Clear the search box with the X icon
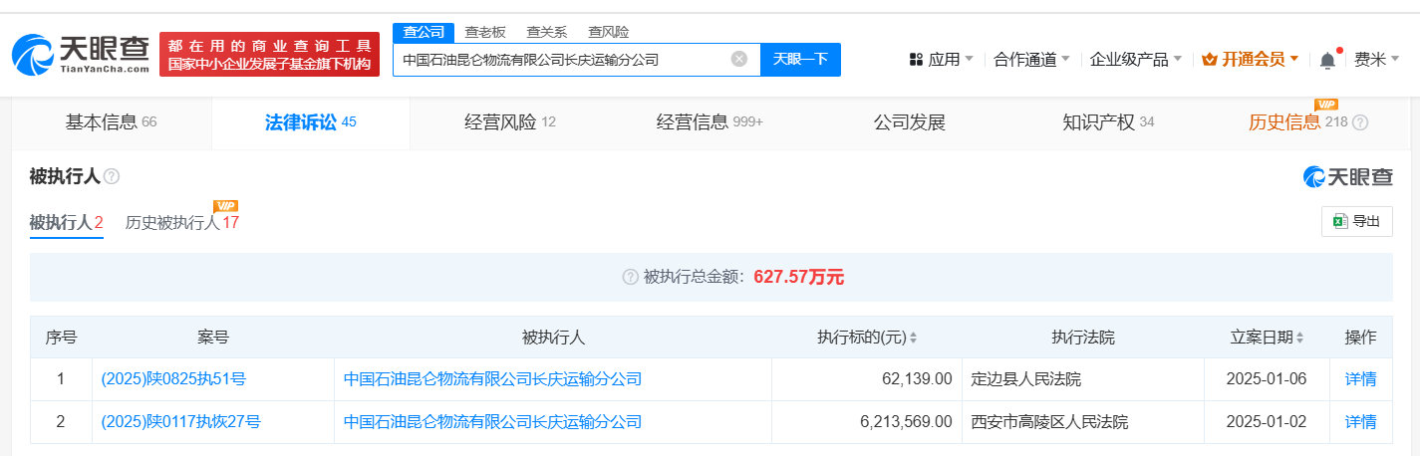Viewport: 1420px width, 456px height. (739, 59)
